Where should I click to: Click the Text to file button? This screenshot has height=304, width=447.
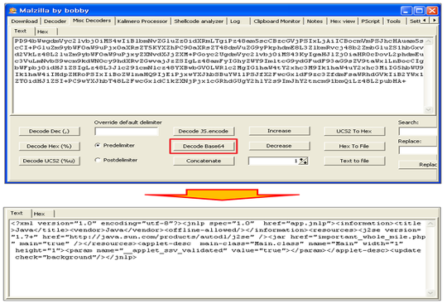354,161
